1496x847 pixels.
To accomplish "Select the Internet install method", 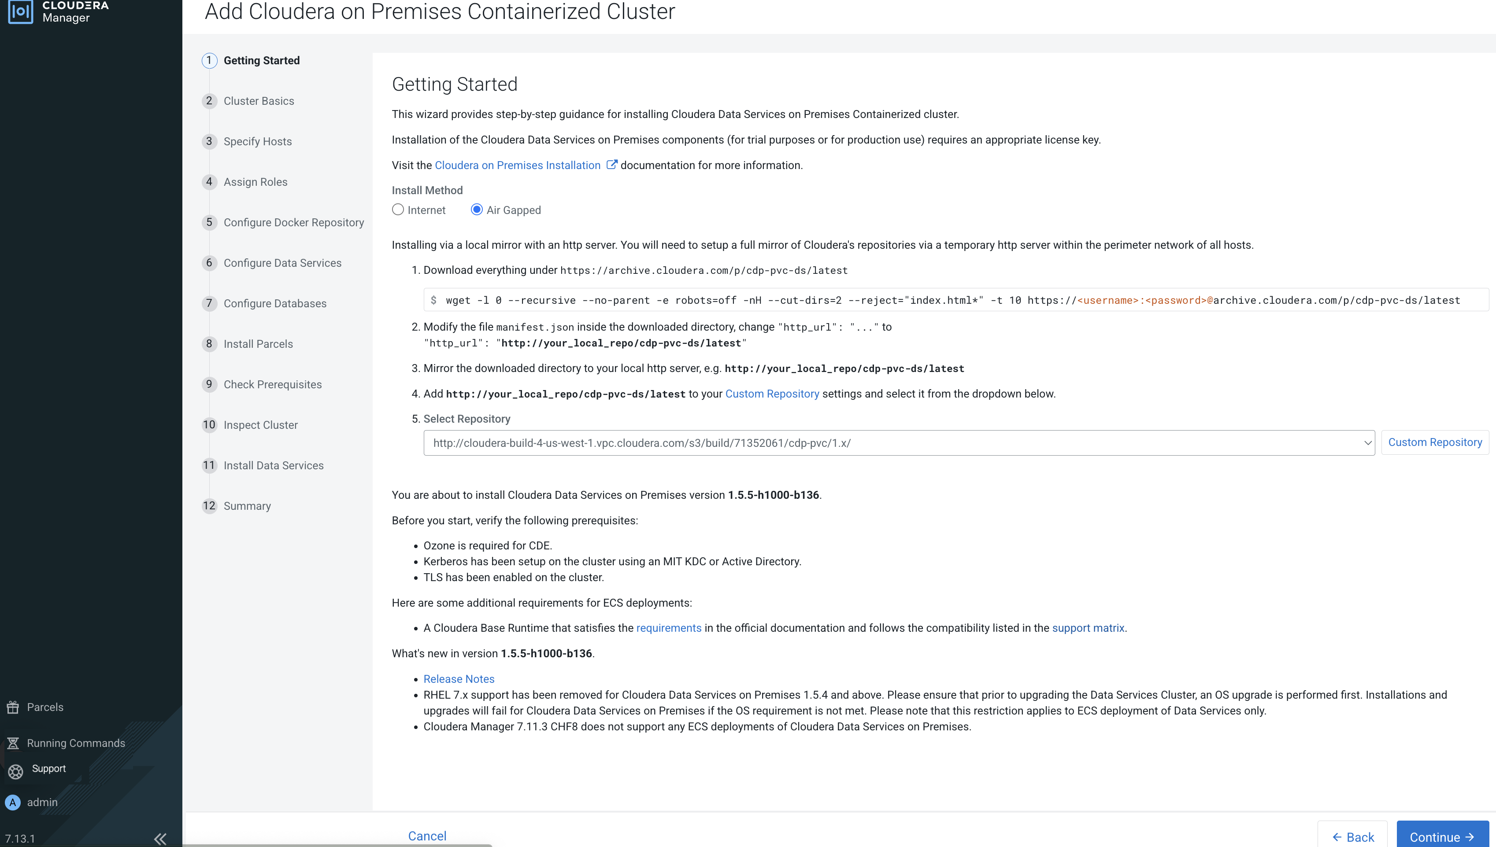I will pyautogui.click(x=398, y=210).
